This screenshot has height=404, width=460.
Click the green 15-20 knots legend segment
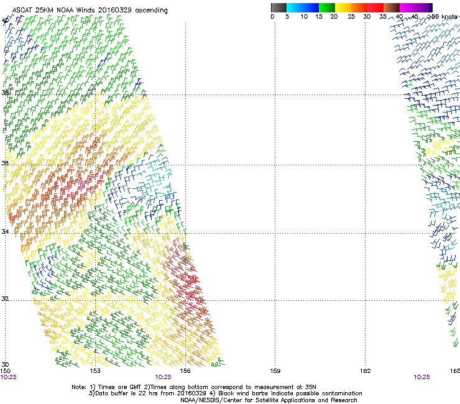pyautogui.click(x=327, y=7)
